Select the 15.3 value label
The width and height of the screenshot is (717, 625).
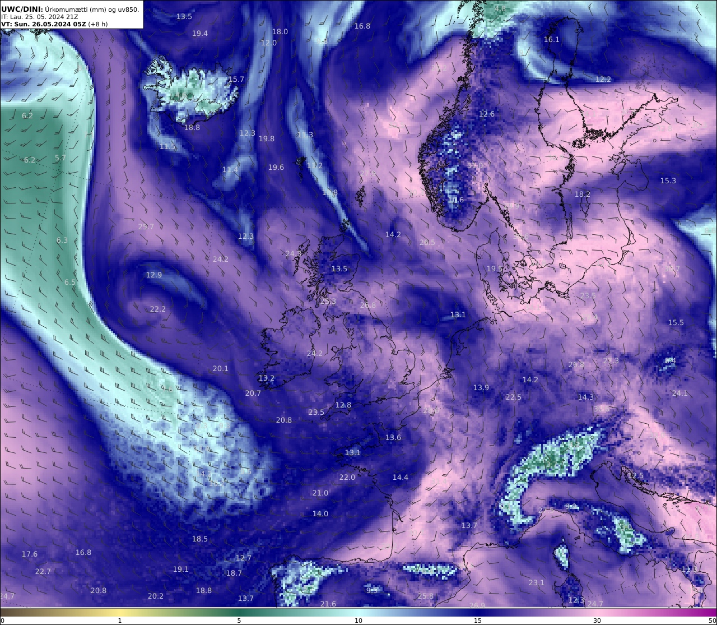click(x=668, y=181)
